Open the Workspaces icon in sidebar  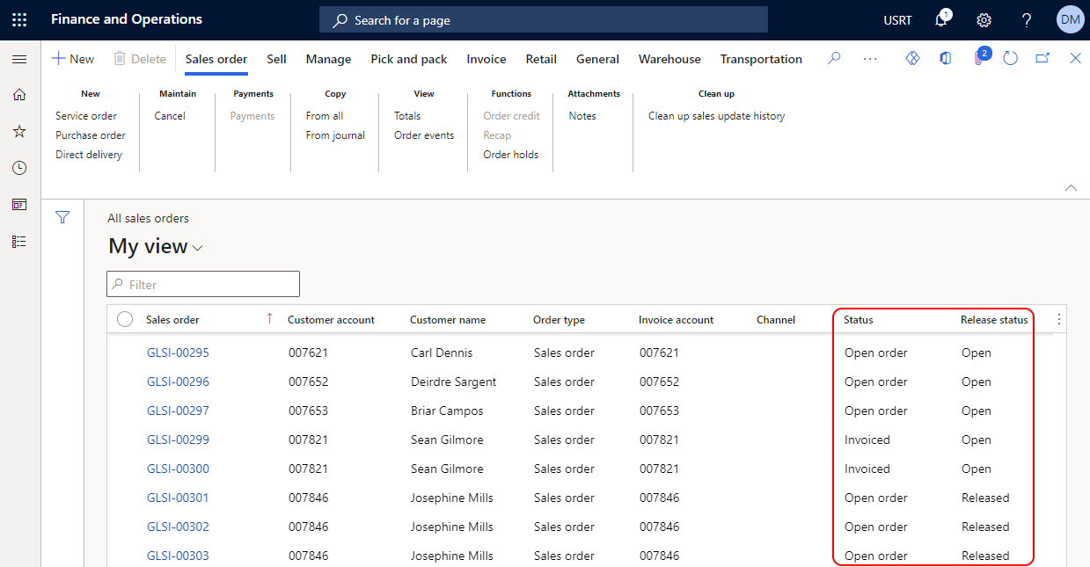point(19,205)
